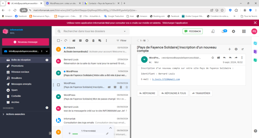Open the mailbox account switcher chevron
The width and height of the screenshot is (259, 138).
[47, 51]
